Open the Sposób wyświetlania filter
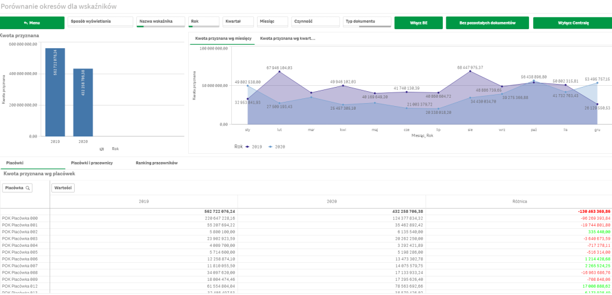 tap(100, 22)
